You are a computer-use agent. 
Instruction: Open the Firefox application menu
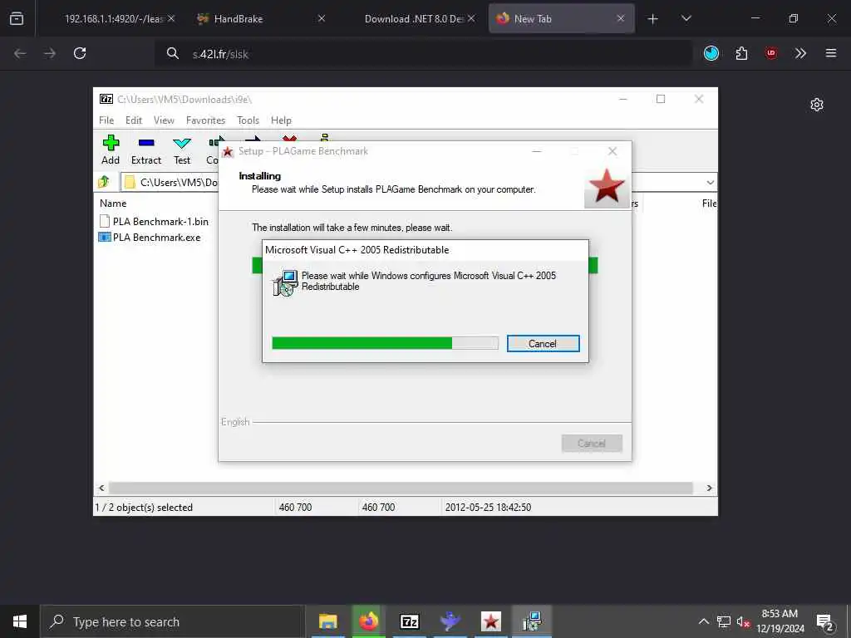(x=830, y=53)
